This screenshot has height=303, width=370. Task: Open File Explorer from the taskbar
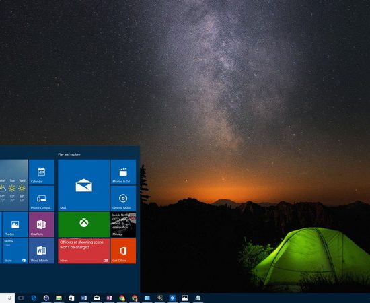pyautogui.click(x=59, y=298)
